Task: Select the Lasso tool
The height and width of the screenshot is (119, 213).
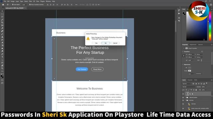Action: 2,17
